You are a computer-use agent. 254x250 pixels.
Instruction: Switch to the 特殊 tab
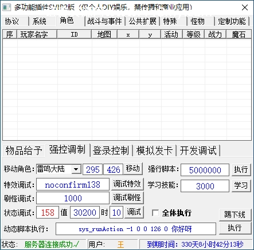point(173,21)
